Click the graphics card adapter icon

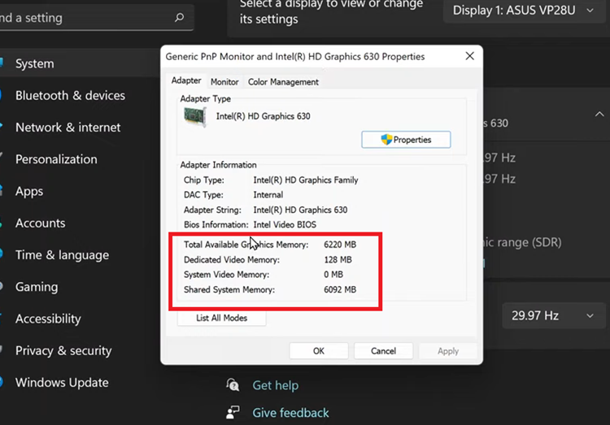click(195, 116)
